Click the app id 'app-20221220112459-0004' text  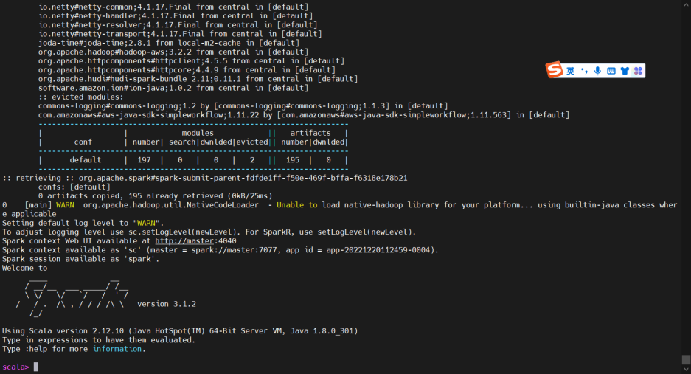click(x=380, y=250)
